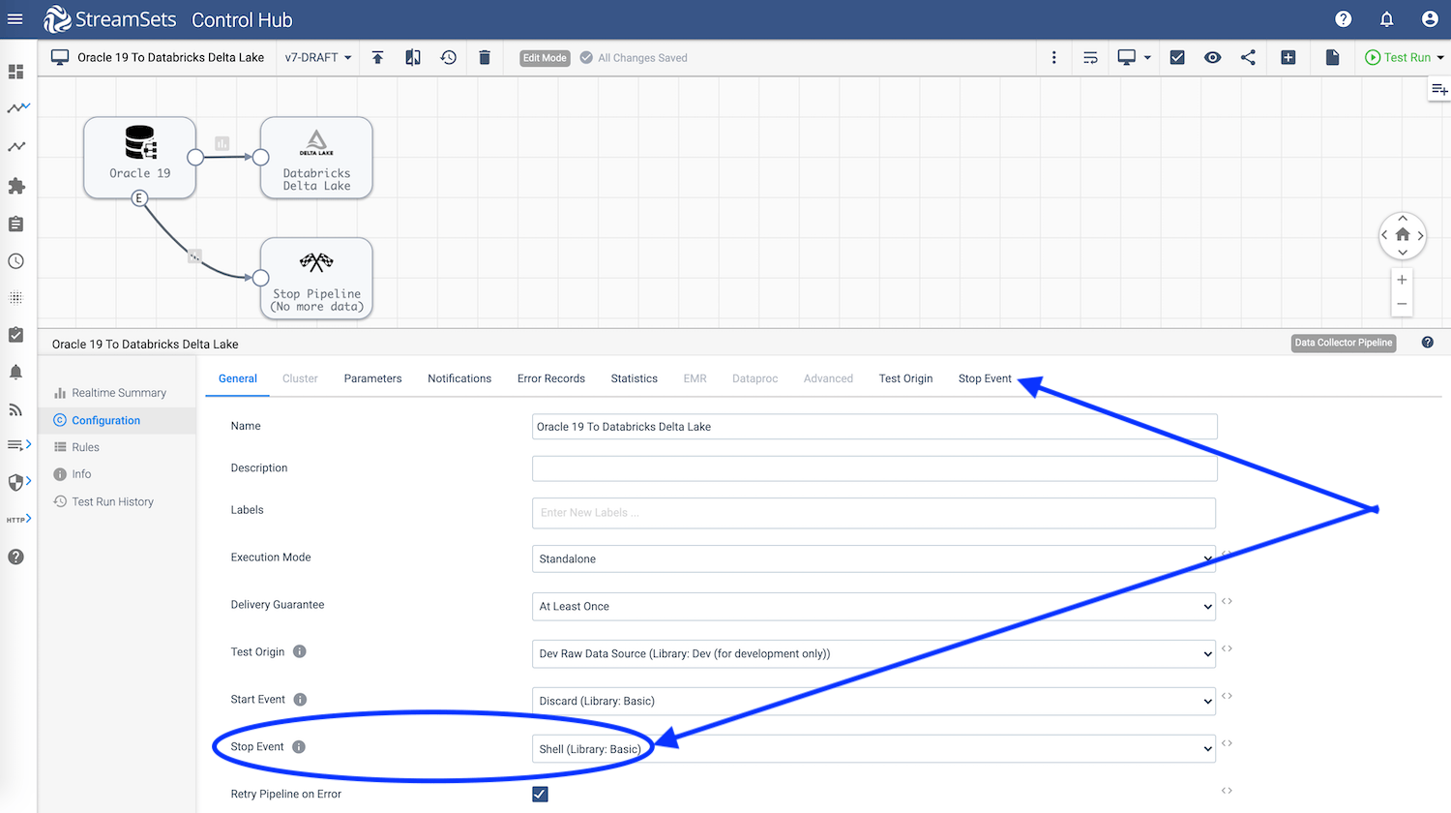This screenshot has height=813, width=1451.
Task: Click the auto-arrange pipeline icon
Action: tap(1090, 58)
